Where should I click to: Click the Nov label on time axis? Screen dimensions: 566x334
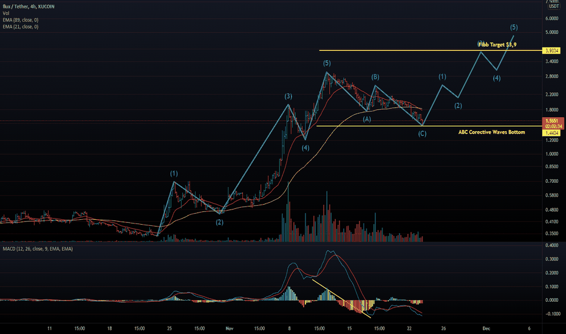coord(229,329)
